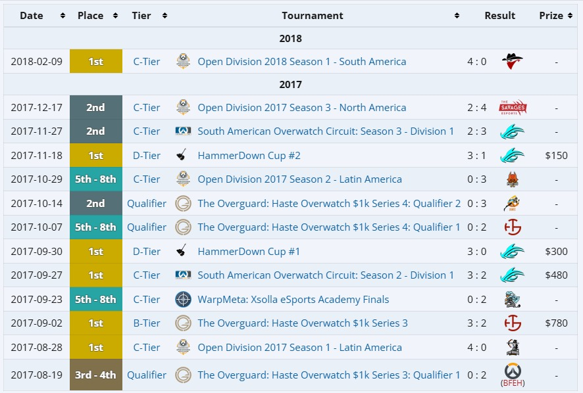Click Overwatch Circuit icon in 2017-11-27 row
Viewport: 583px width, 393px height.
point(183,131)
